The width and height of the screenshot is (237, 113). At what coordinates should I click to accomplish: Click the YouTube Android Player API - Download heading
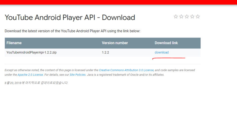click(x=70, y=17)
